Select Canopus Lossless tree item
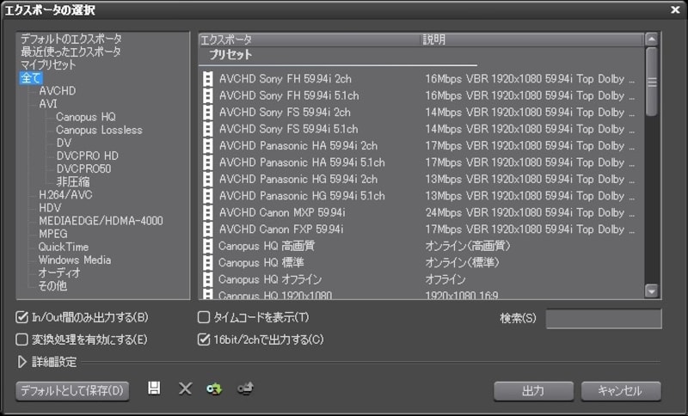 click(99, 130)
